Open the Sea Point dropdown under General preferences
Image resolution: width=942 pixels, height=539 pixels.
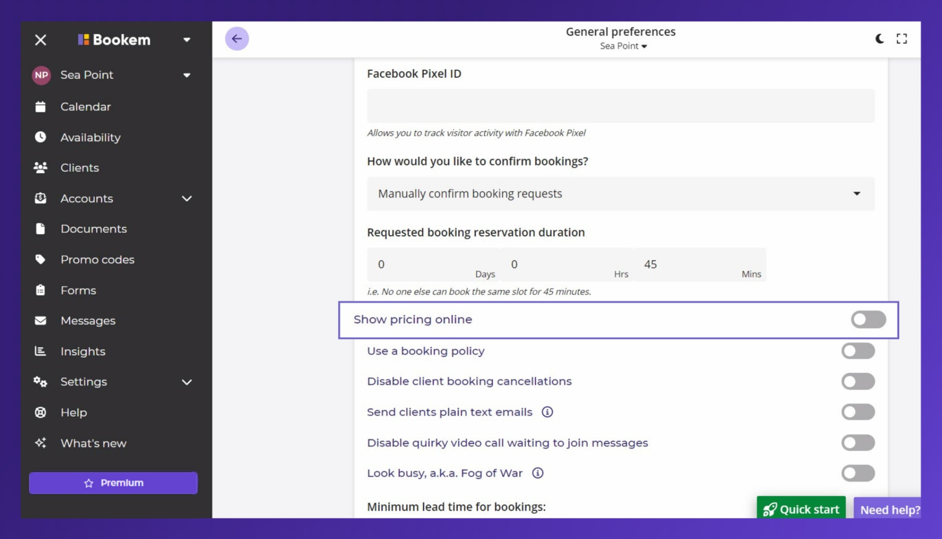coord(623,46)
